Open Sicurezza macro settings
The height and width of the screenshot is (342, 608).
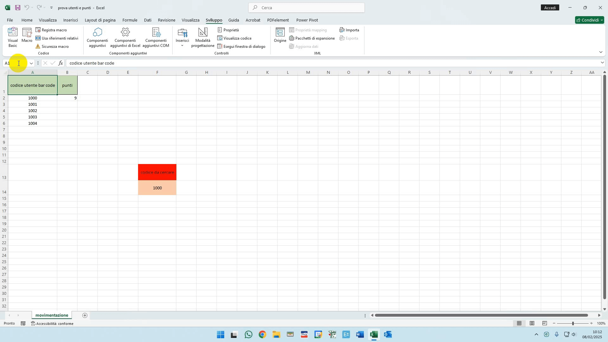(52, 47)
